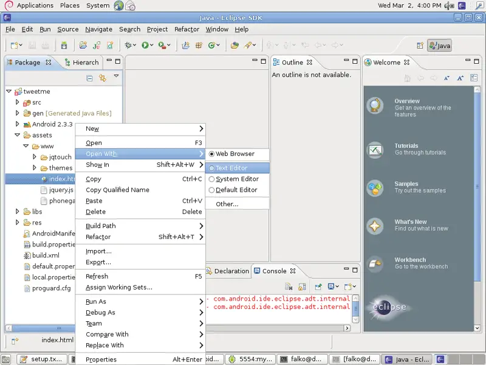The width and height of the screenshot is (486, 365).
Task: Open the Overview link in Welcome
Action: 406,101
